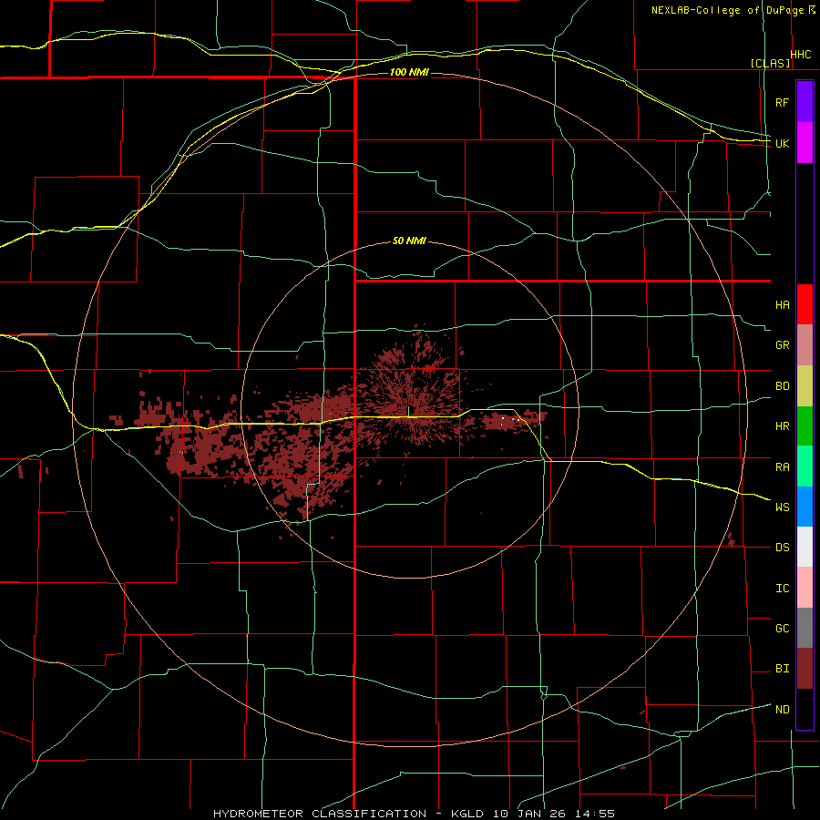Click the red HA color swatch
820x820 pixels.
pos(805,304)
